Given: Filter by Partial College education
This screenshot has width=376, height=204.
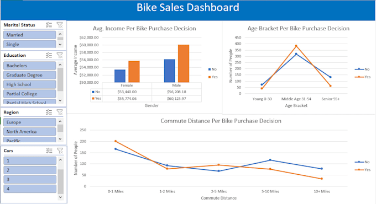Looking at the screenshot, I should (x=30, y=94).
